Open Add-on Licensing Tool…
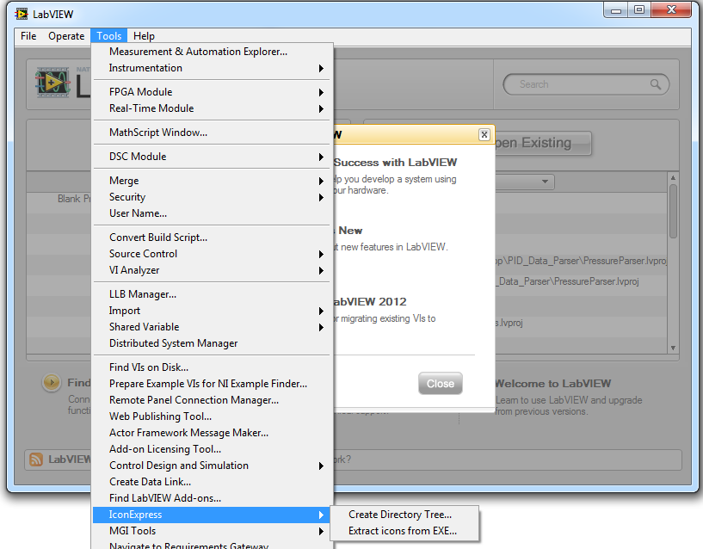 pyautogui.click(x=212, y=449)
